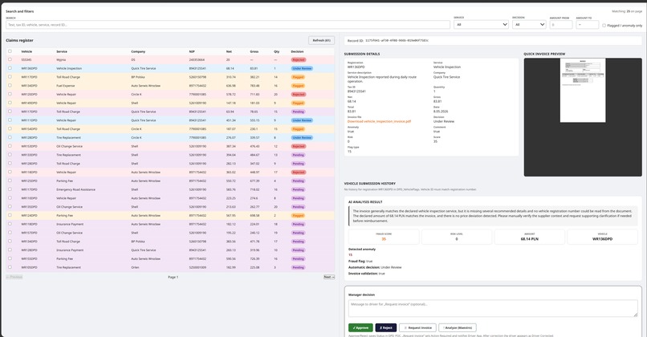
Task: Select the WR155DPD Parking Fee row
Action: pos(170,258)
